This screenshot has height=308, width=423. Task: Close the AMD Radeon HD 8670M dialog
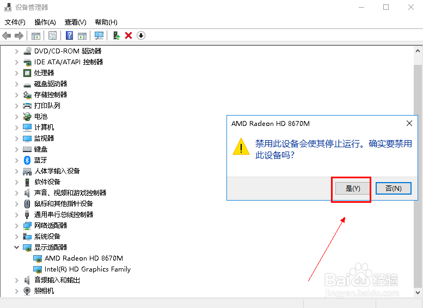point(409,123)
